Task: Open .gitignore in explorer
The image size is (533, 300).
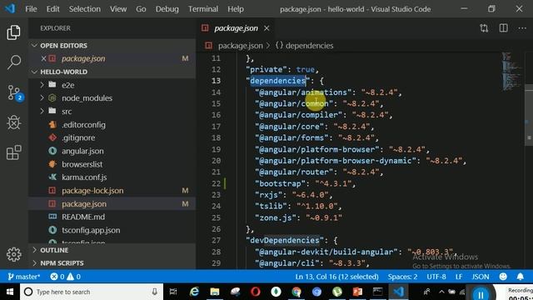Action: tap(78, 137)
